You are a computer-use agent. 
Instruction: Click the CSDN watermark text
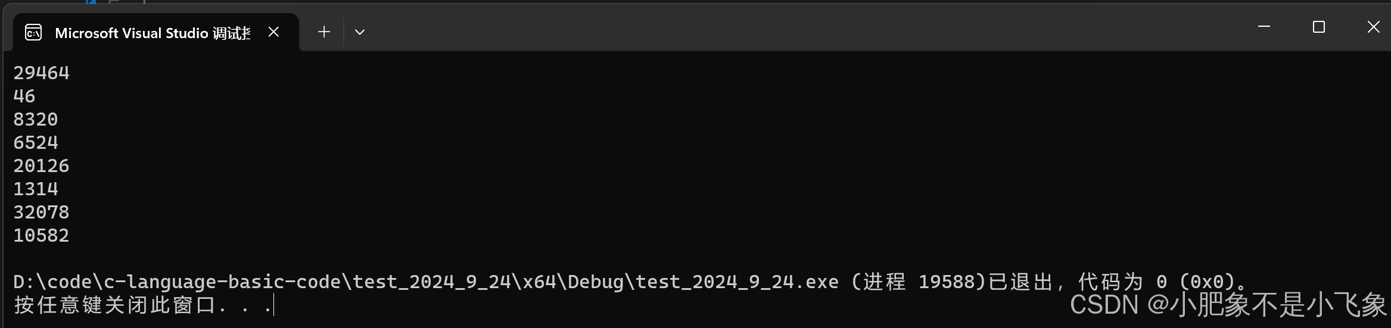(x=1227, y=305)
